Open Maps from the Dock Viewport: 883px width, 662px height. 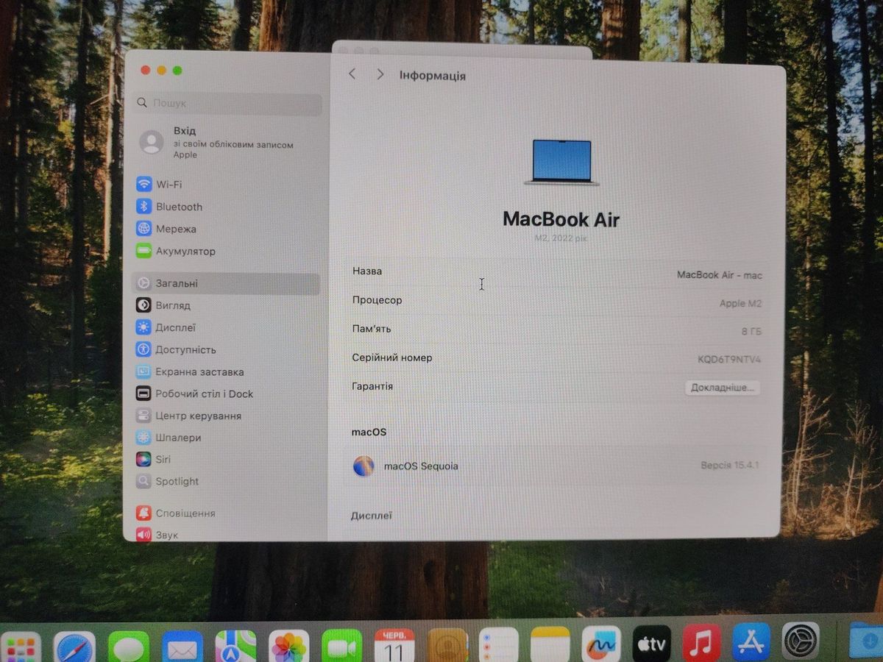(235, 647)
